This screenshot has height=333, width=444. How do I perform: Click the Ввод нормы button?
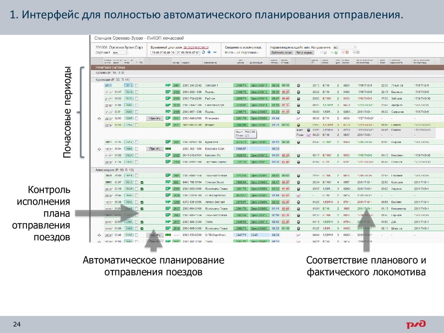[x=304, y=52]
